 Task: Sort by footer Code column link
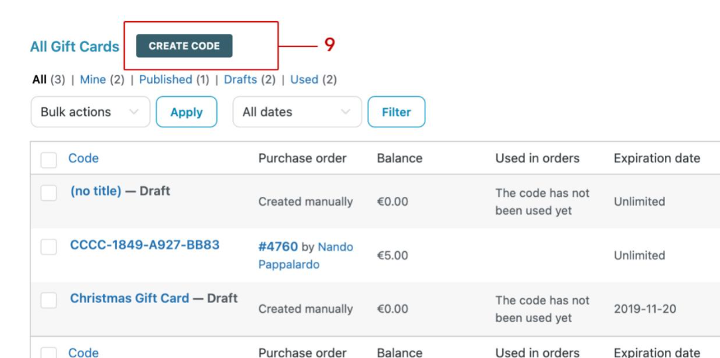[83, 353]
